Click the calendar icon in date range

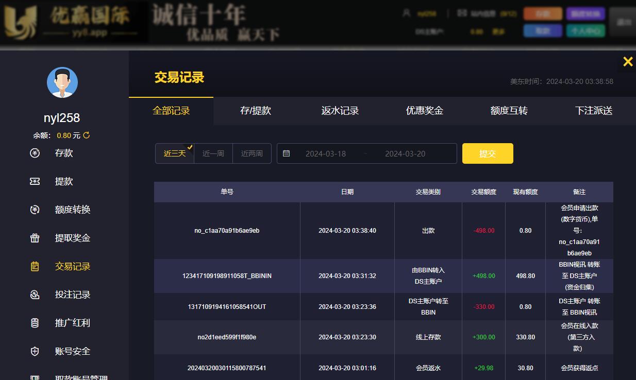tap(287, 153)
